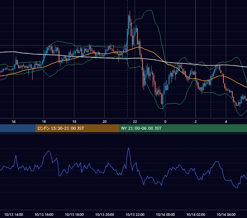The image size is (247, 218).
Task: Click the 10/14 00:00 date label
Action: pyautogui.click(x=165, y=214)
